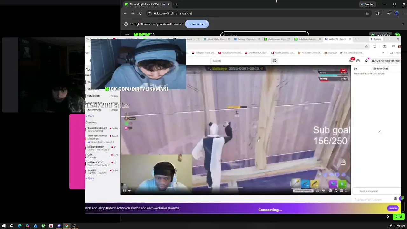This screenshot has height=229, width=407.
Task: Reload the kick.com page
Action: (140, 13)
